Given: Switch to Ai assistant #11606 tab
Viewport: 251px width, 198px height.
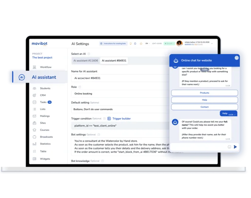Looking at the screenshot, I should tap(86, 61).
